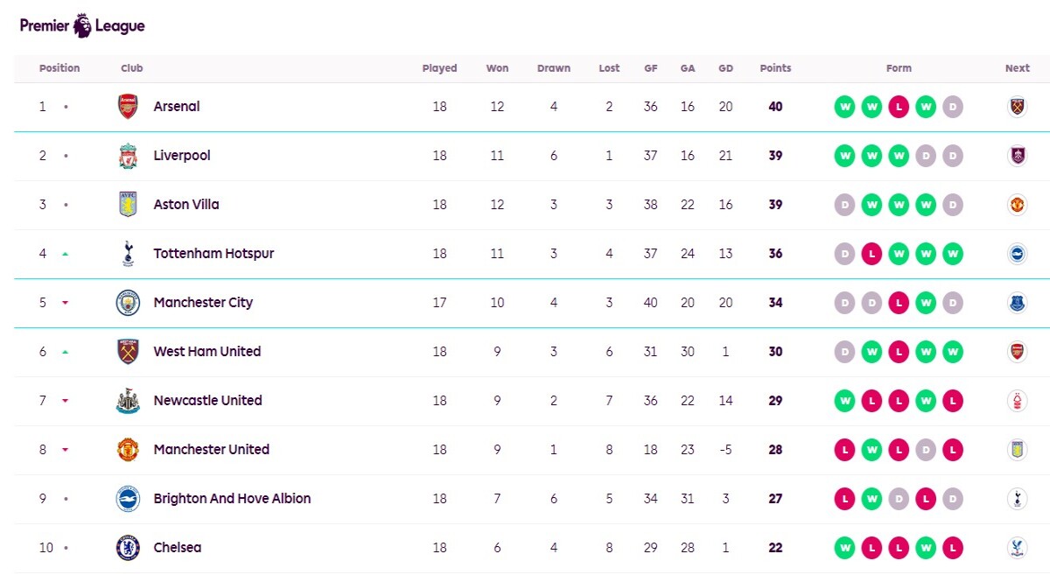Image resolution: width=1050 pixels, height=575 pixels.
Task: Open the Manchester United club link
Action: pos(211,450)
